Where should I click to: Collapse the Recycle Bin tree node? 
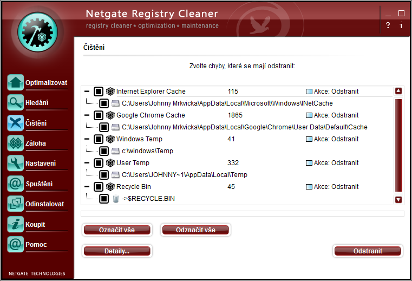[x=88, y=187]
